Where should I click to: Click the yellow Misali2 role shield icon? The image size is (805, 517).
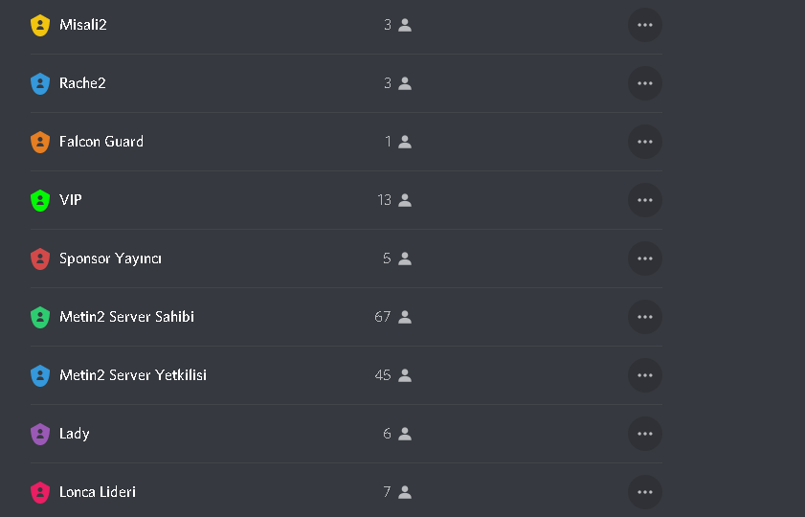coord(40,25)
